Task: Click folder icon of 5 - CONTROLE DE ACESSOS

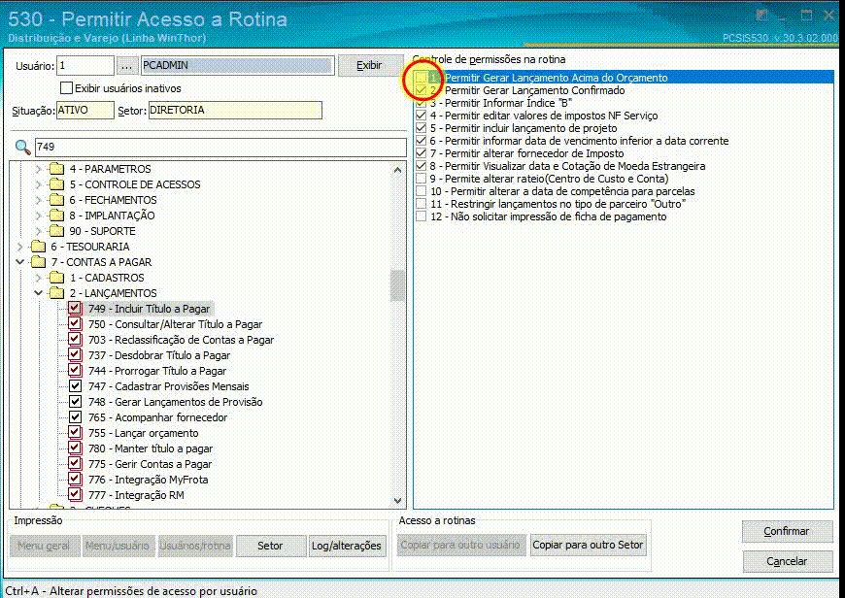Action: coord(56,184)
